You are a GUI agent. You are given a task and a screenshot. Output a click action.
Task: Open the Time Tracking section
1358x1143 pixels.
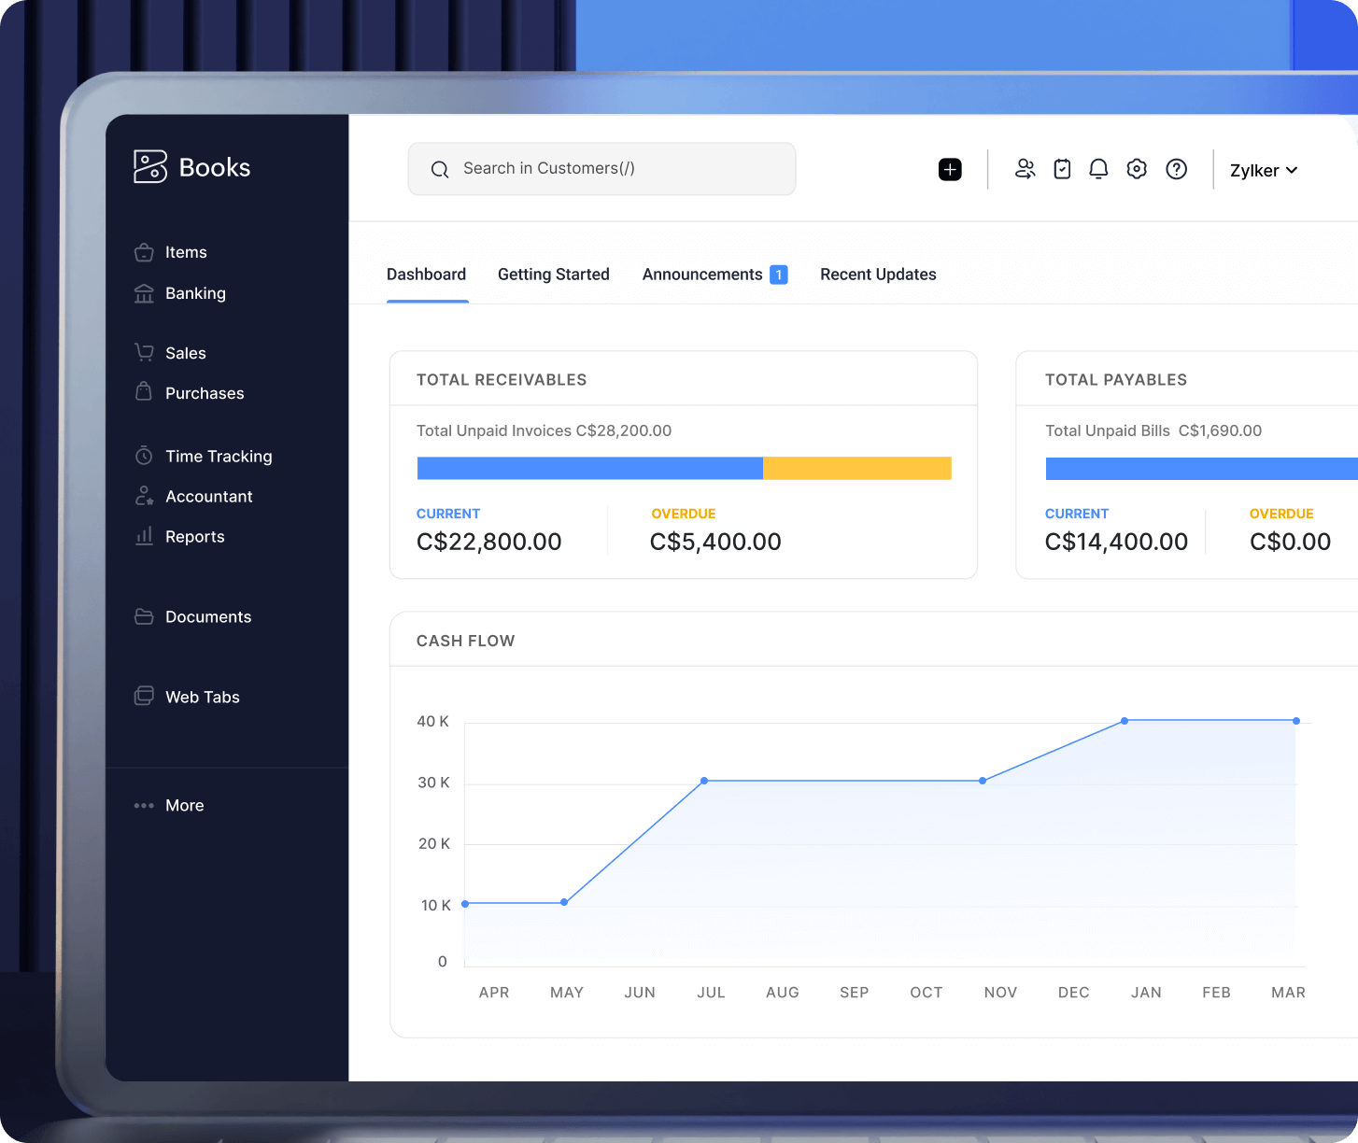pos(219,456)
